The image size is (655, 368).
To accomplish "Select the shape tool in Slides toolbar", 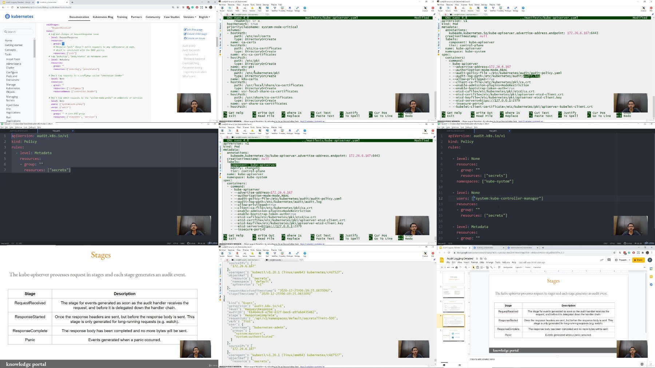I will click(x=487, y=267).
